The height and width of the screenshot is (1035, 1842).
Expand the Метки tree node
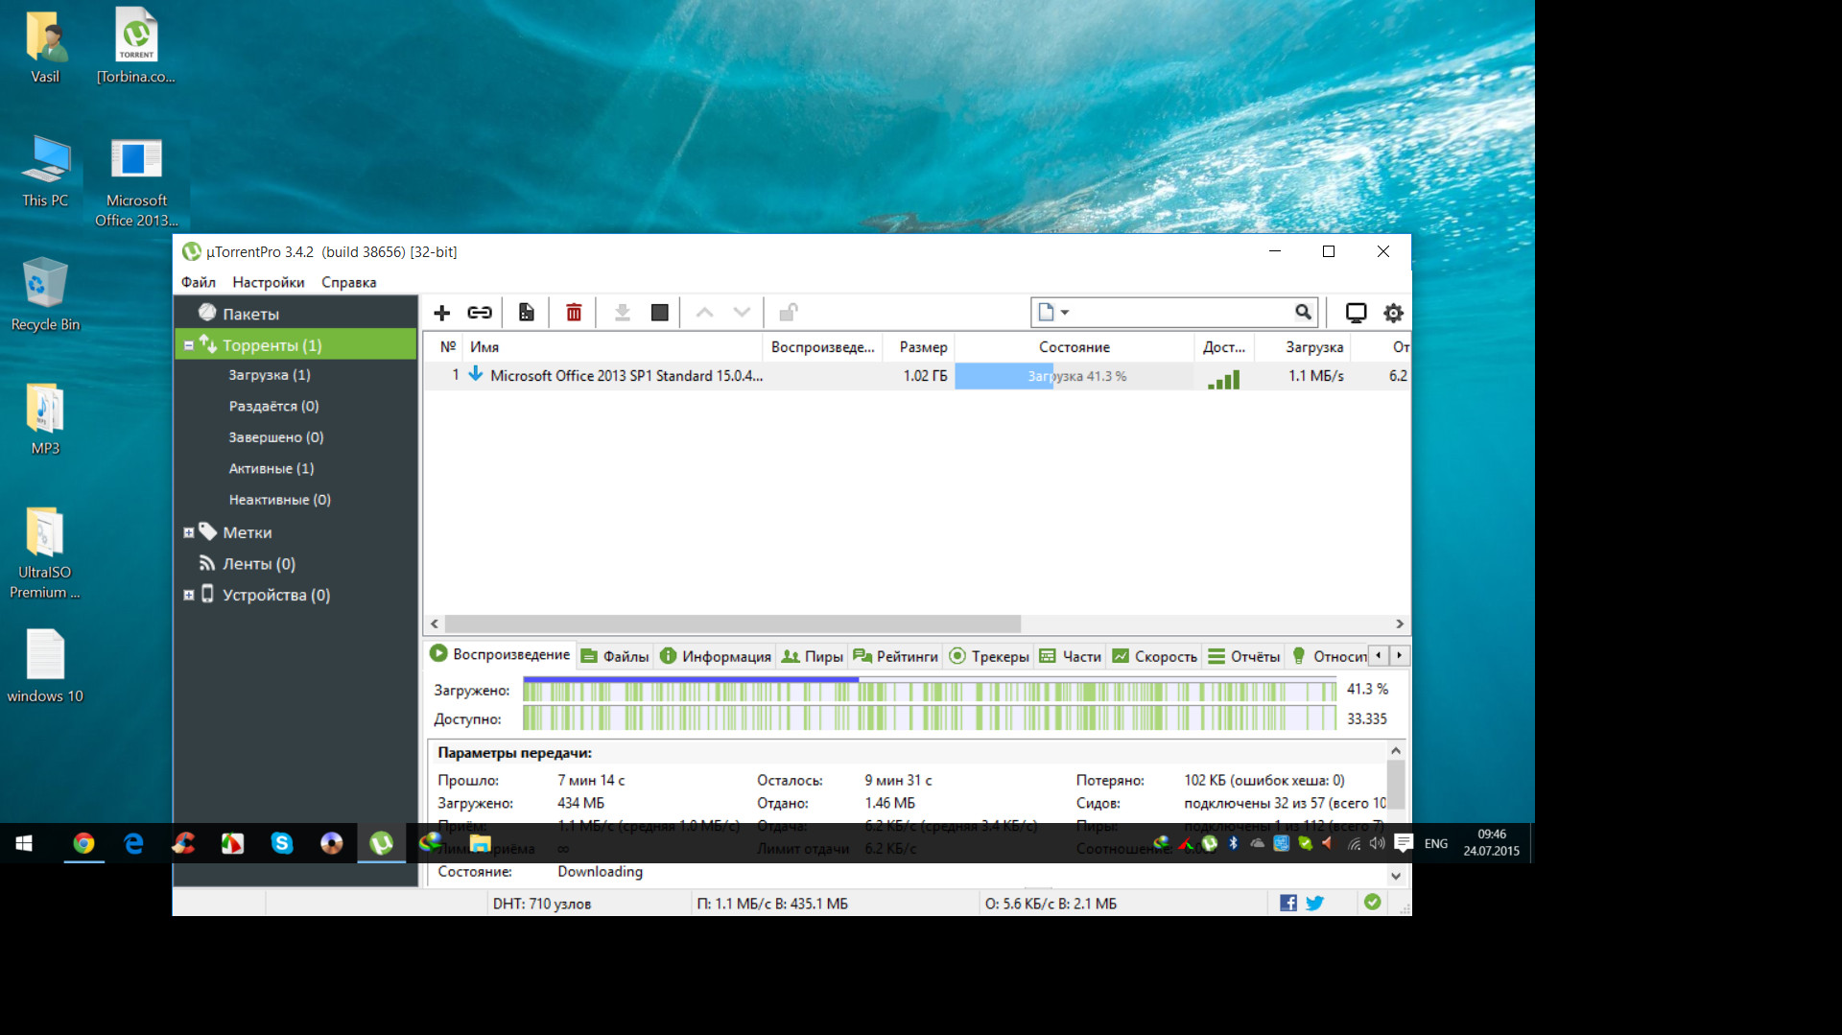click(x=189, y=532)
